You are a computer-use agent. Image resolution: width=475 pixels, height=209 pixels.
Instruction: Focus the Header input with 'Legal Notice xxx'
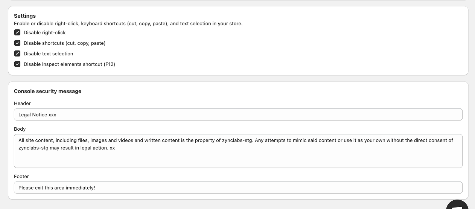238,114
